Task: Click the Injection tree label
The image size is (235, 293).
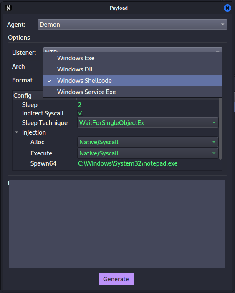Action: (x=34, y=132)
